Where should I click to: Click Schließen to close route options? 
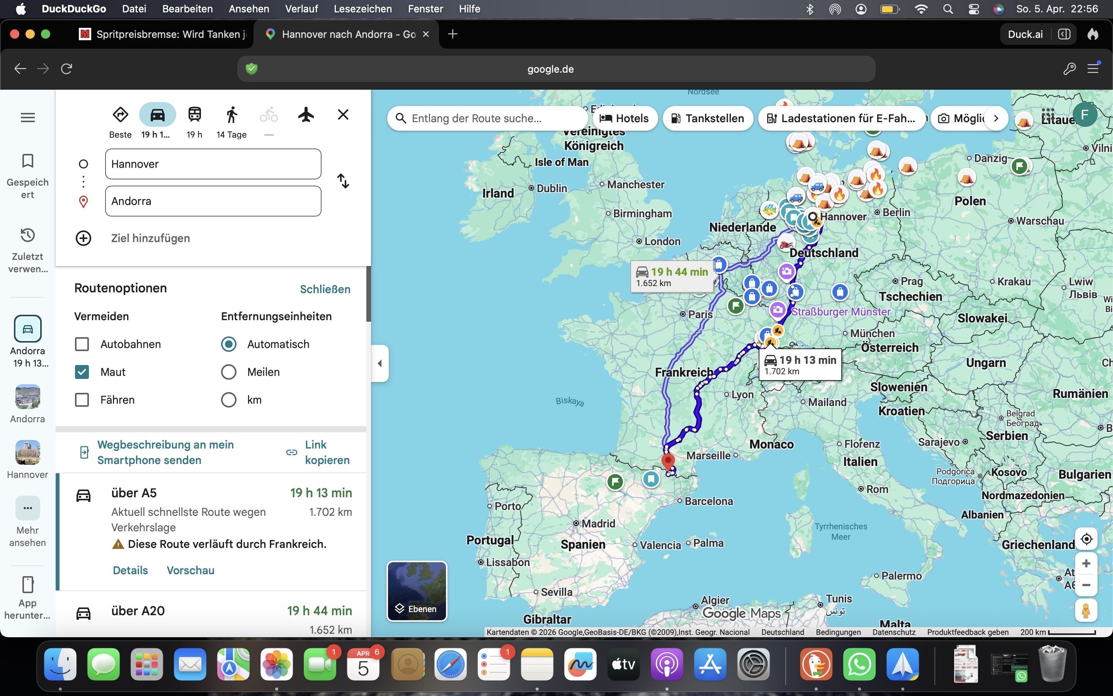[x=325, y=289]
